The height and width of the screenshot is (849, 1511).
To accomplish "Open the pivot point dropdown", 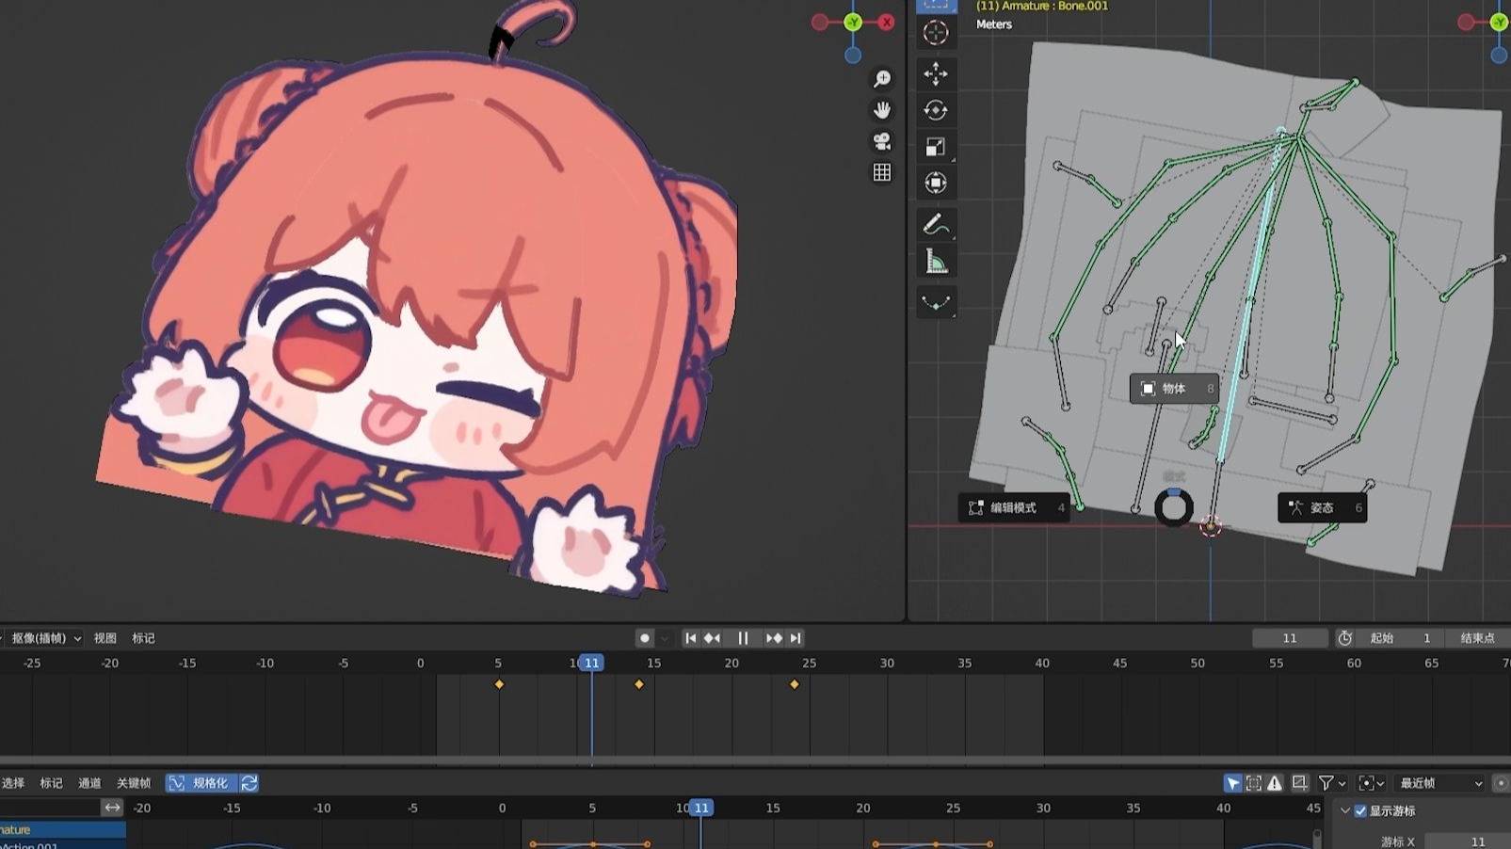I will (x=1371, y=783).
